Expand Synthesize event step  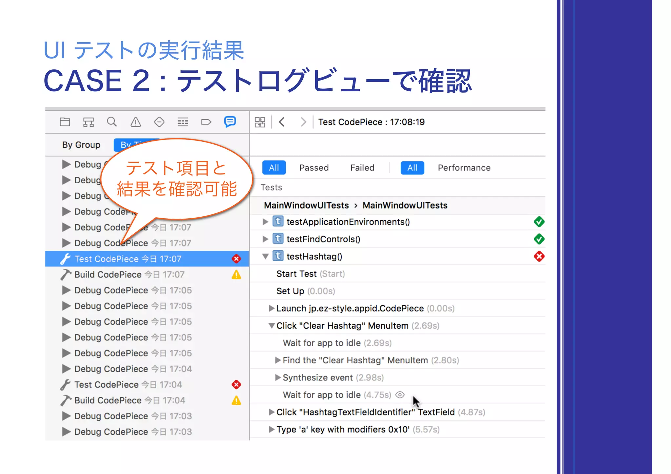pyautogui.click(x=278, y=378)
